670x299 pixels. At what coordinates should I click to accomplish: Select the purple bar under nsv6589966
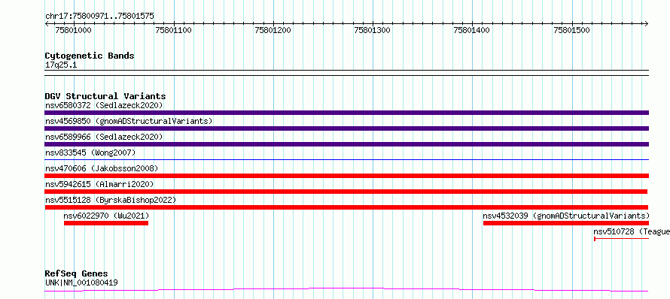[x=346, y=144]
